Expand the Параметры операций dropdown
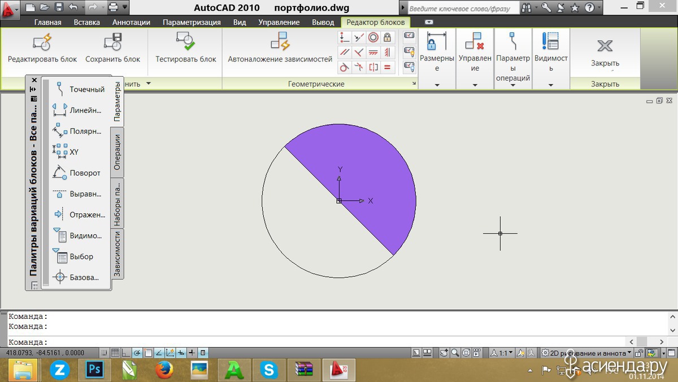The height and width of the screenshot is (382, 678). tap(513, 85)
